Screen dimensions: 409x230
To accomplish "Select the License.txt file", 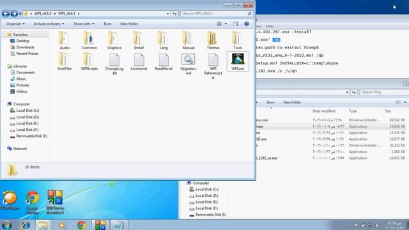I will [139, 61].
